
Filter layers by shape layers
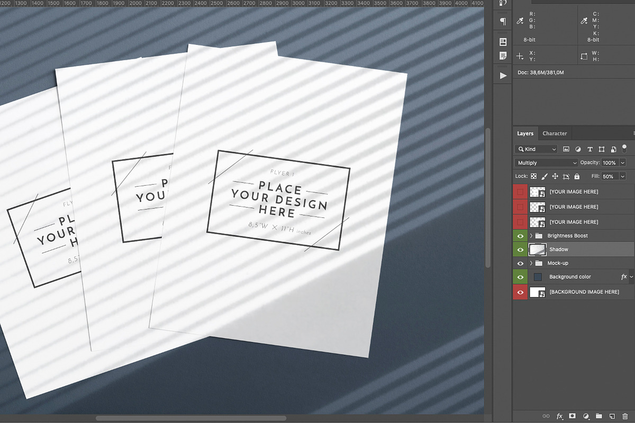[602, 149]
